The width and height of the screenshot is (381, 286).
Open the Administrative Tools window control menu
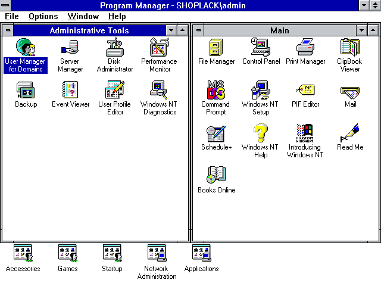(8, 30)
